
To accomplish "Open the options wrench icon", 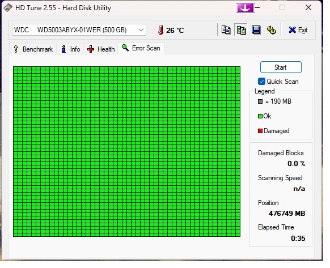I will (x=272, y=30).
